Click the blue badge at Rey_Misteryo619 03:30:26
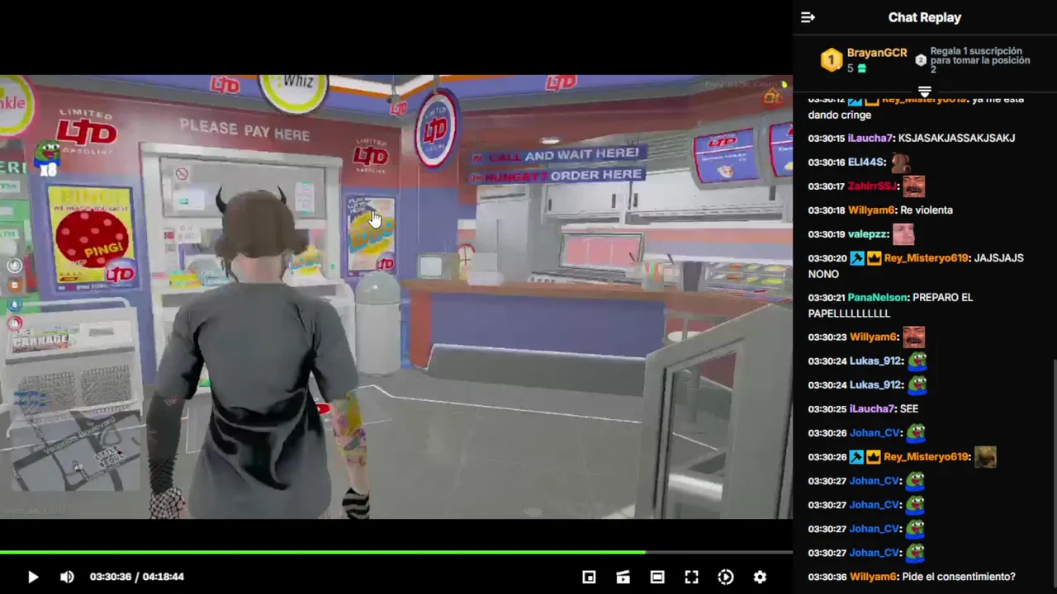This screenshot has height=594, width=1057. pyautogui.click(x=856, y=457)
